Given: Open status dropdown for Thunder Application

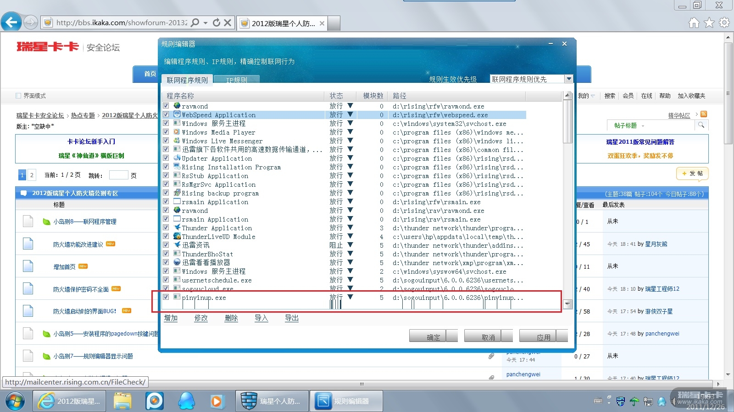Looking at the screenshot, I should (350, 228).
